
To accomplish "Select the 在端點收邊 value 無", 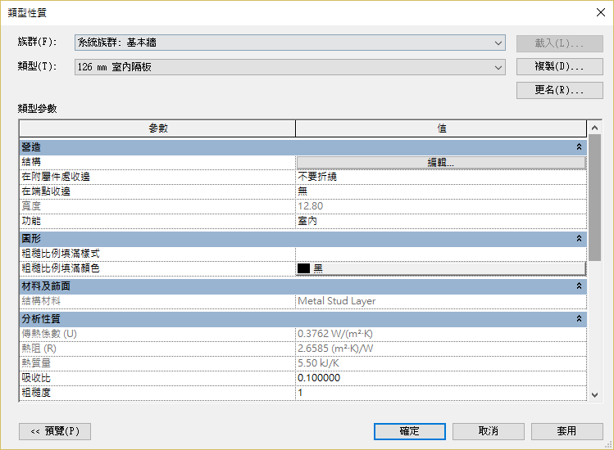I will (441, 191).
